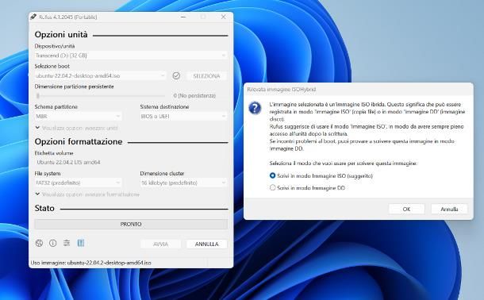Click the '0 (No persistenza)' value
The height and width of the screenshot is (300, 484).
click(x=194, y=96)
